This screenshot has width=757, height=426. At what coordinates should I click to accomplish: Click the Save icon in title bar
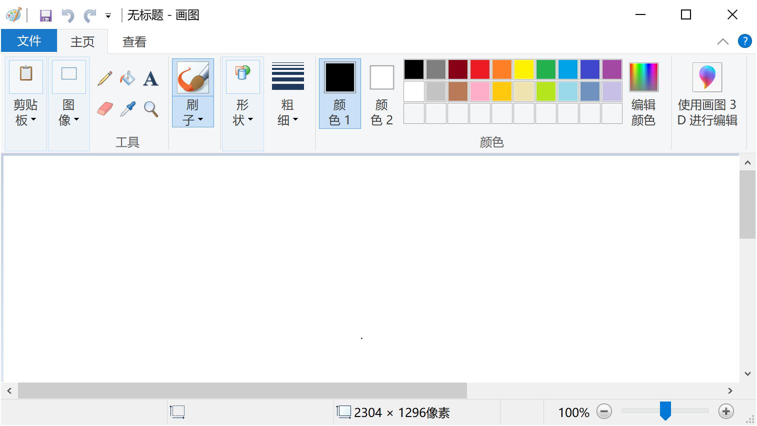[x=45, y=15]
